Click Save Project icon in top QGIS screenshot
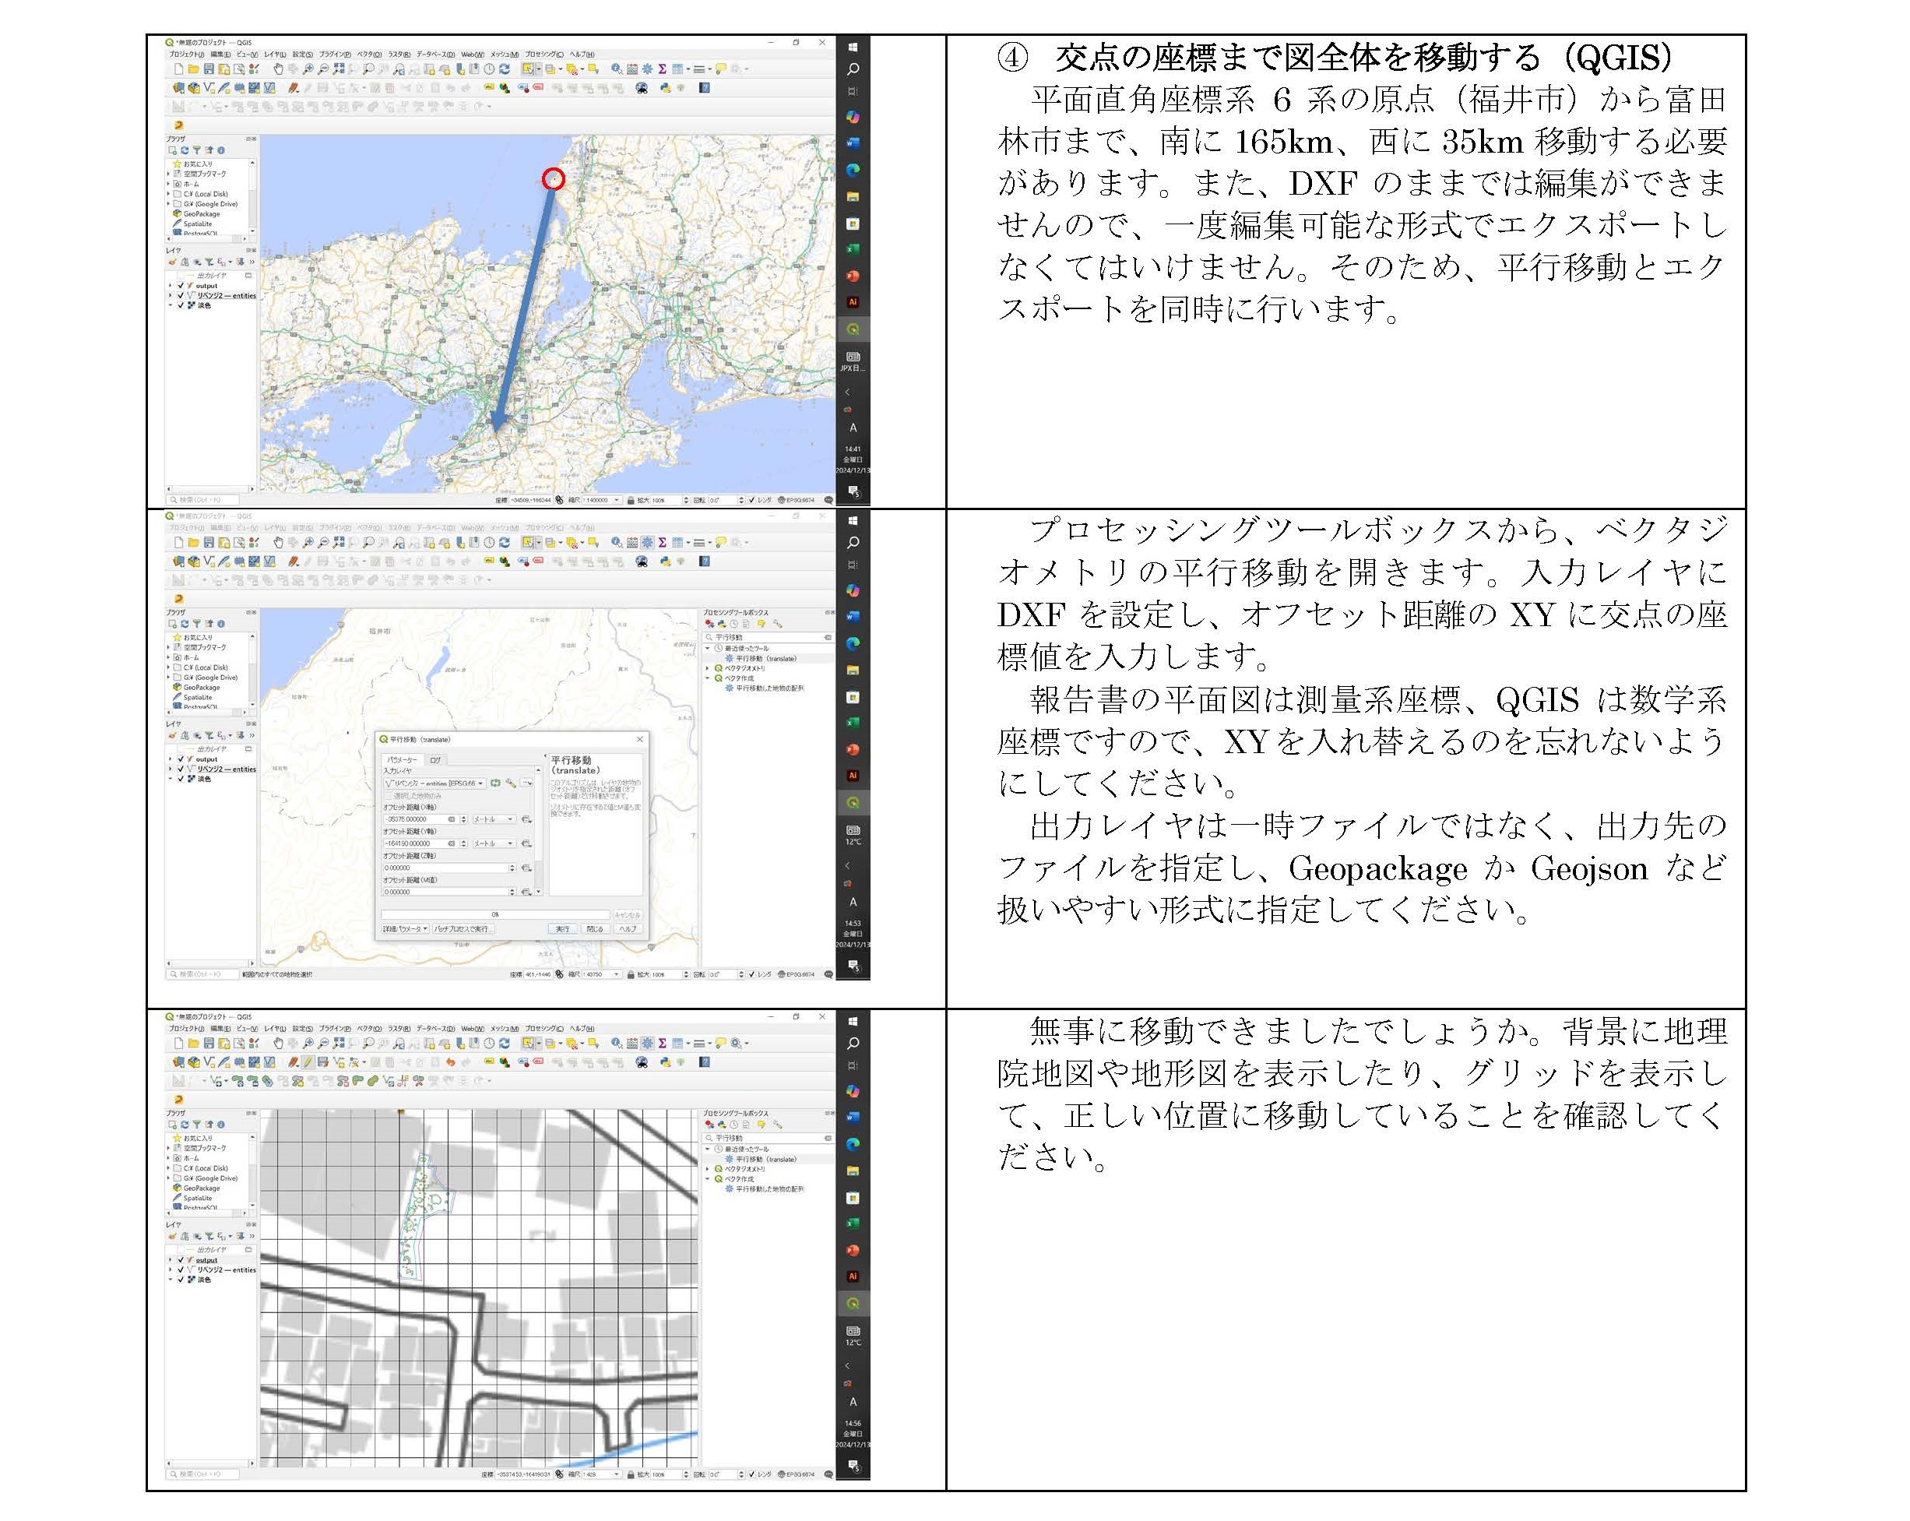Image resolution: width=1910 pixels, height=1521 pixels. tap(208, 69)
